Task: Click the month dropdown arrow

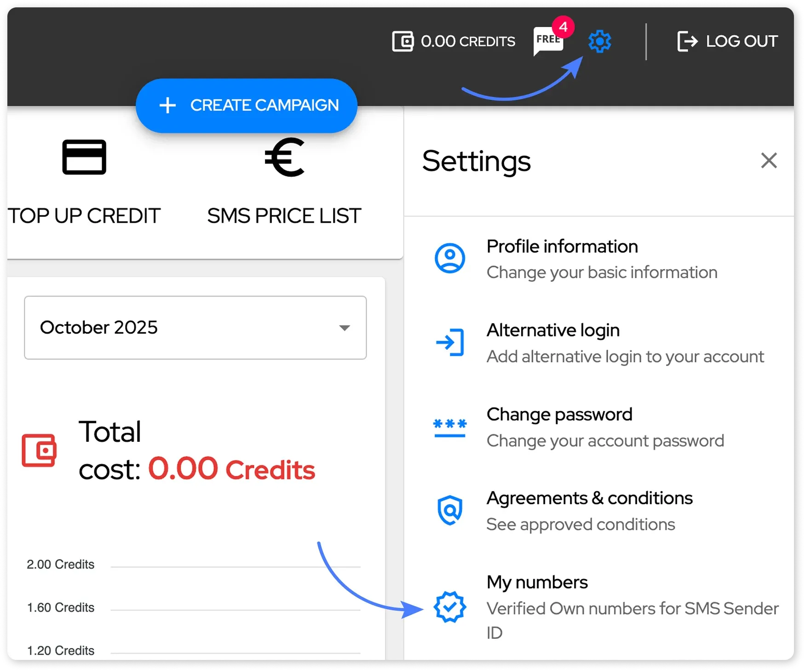Action: (x=345, y=328)
